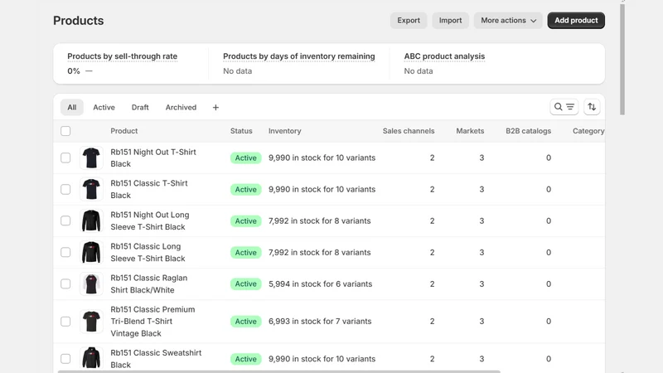Open Rb151 Classic Sweatshirt Black thumbnail
663x373 pixels.
click(x=91, y=359)
